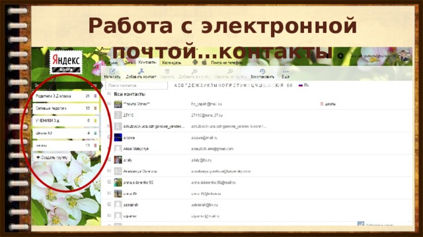423x237 pixels.
Task: Open the Календарь tab
Action: point(172,63)
